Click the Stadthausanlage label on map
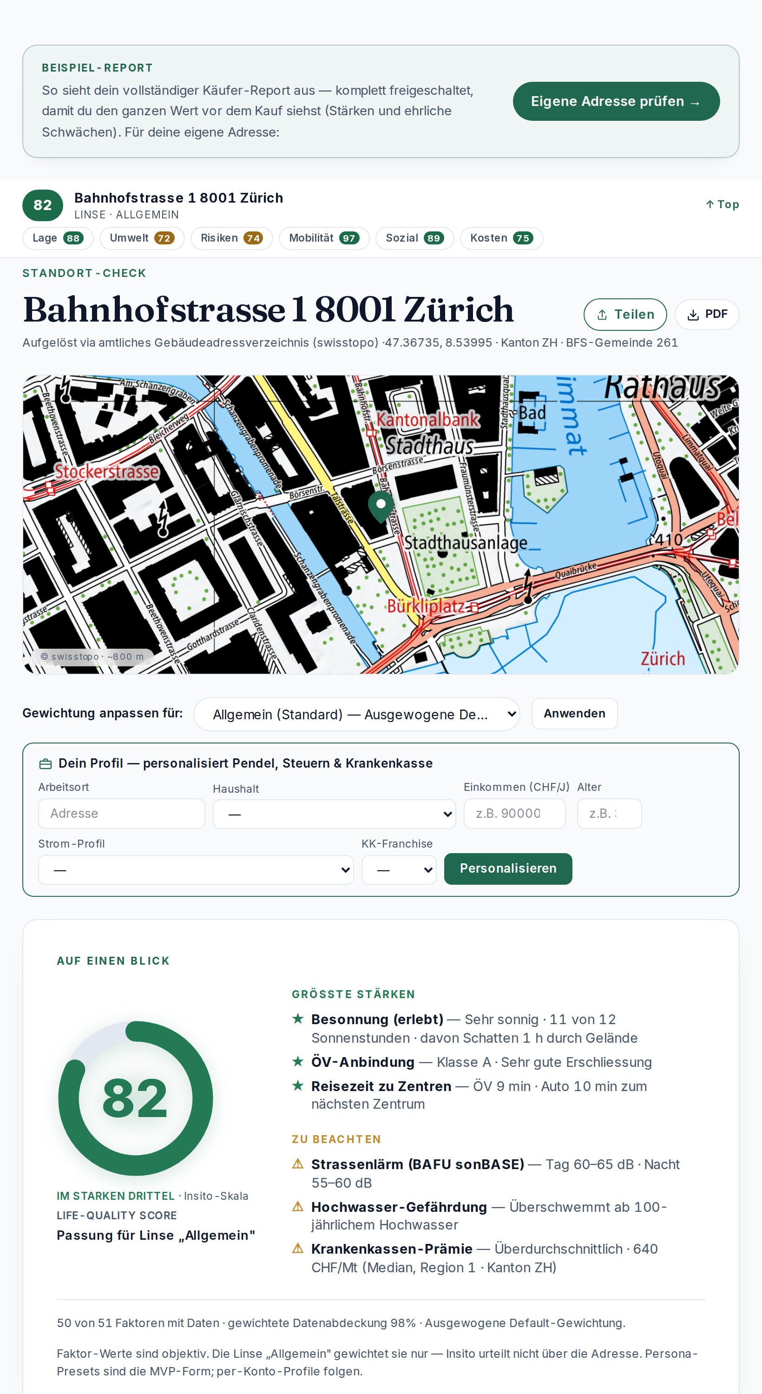The width and height of the screenshot is (762, 1394). click(x=466, y=542)
